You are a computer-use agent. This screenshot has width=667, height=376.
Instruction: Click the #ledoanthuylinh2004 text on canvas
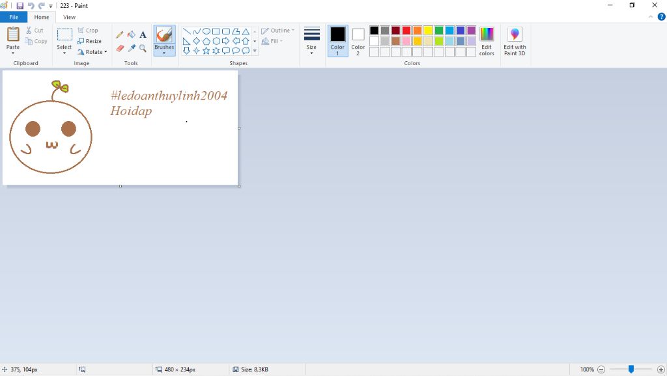[x=169, y=96]
